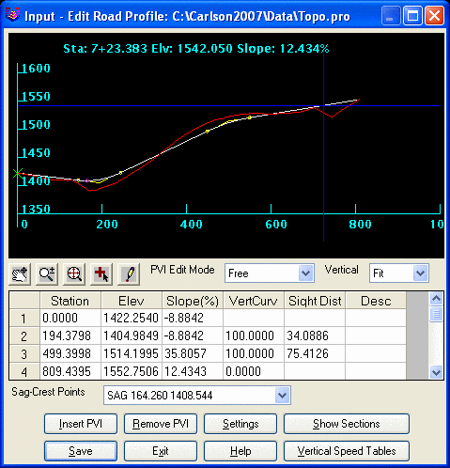Click Show Sections button
Screen dimensions: 450x468
point(347,424)
